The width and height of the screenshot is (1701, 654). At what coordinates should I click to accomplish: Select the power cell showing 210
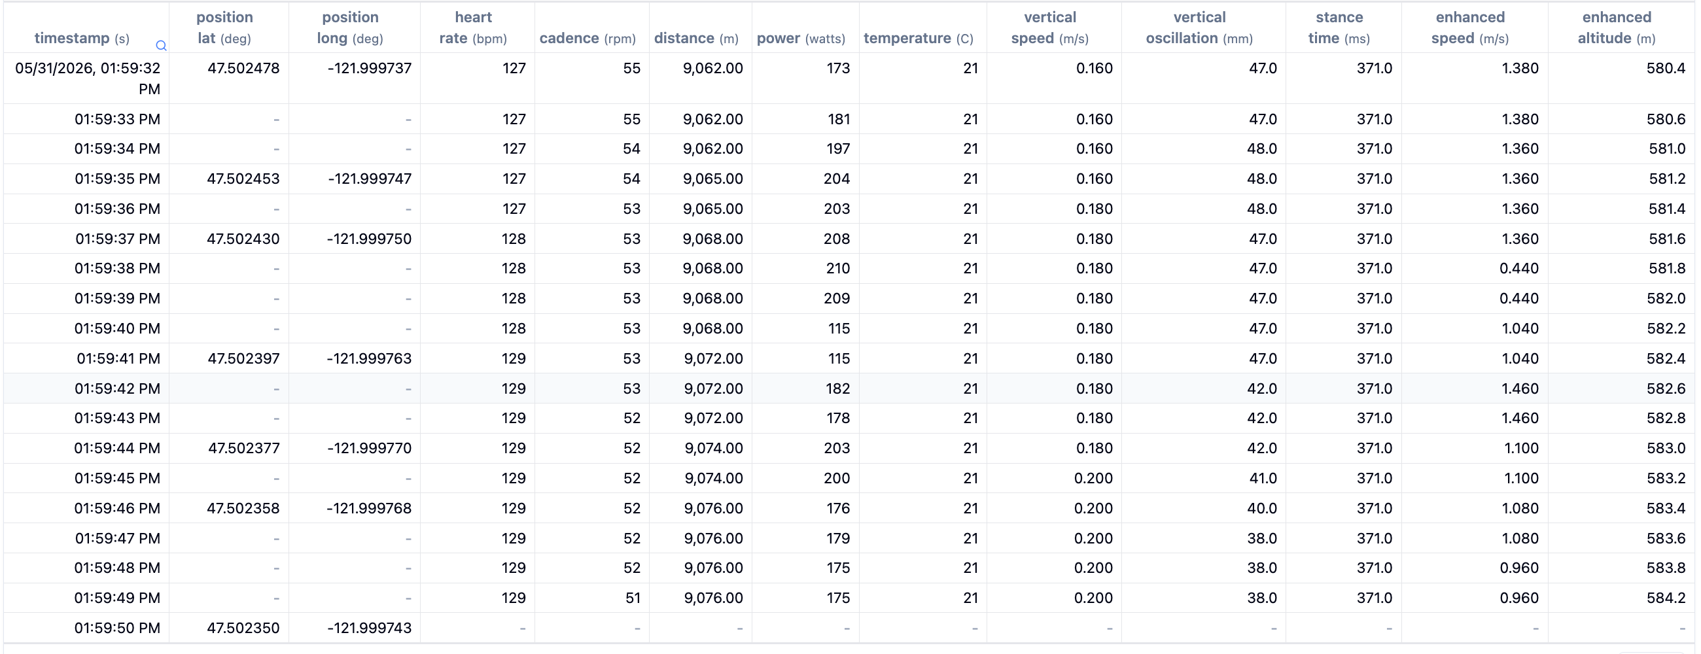838,269
